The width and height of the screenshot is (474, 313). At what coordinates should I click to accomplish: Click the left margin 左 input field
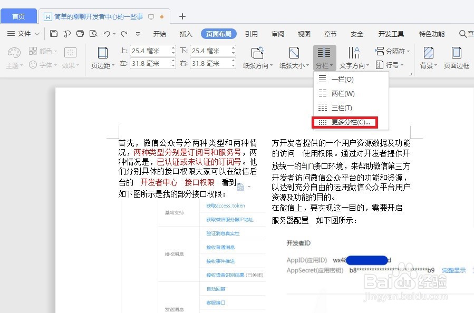(x=150, y=63)
